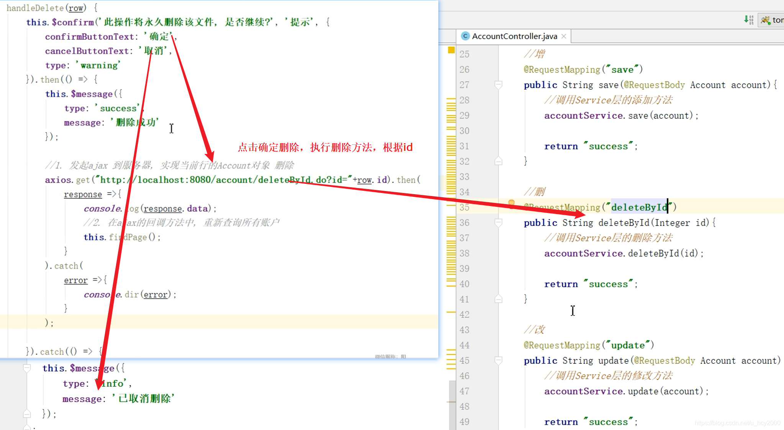Open the tomcat run configuration dropdown
The height and width of the screenshot is (430, 784).
772,20
